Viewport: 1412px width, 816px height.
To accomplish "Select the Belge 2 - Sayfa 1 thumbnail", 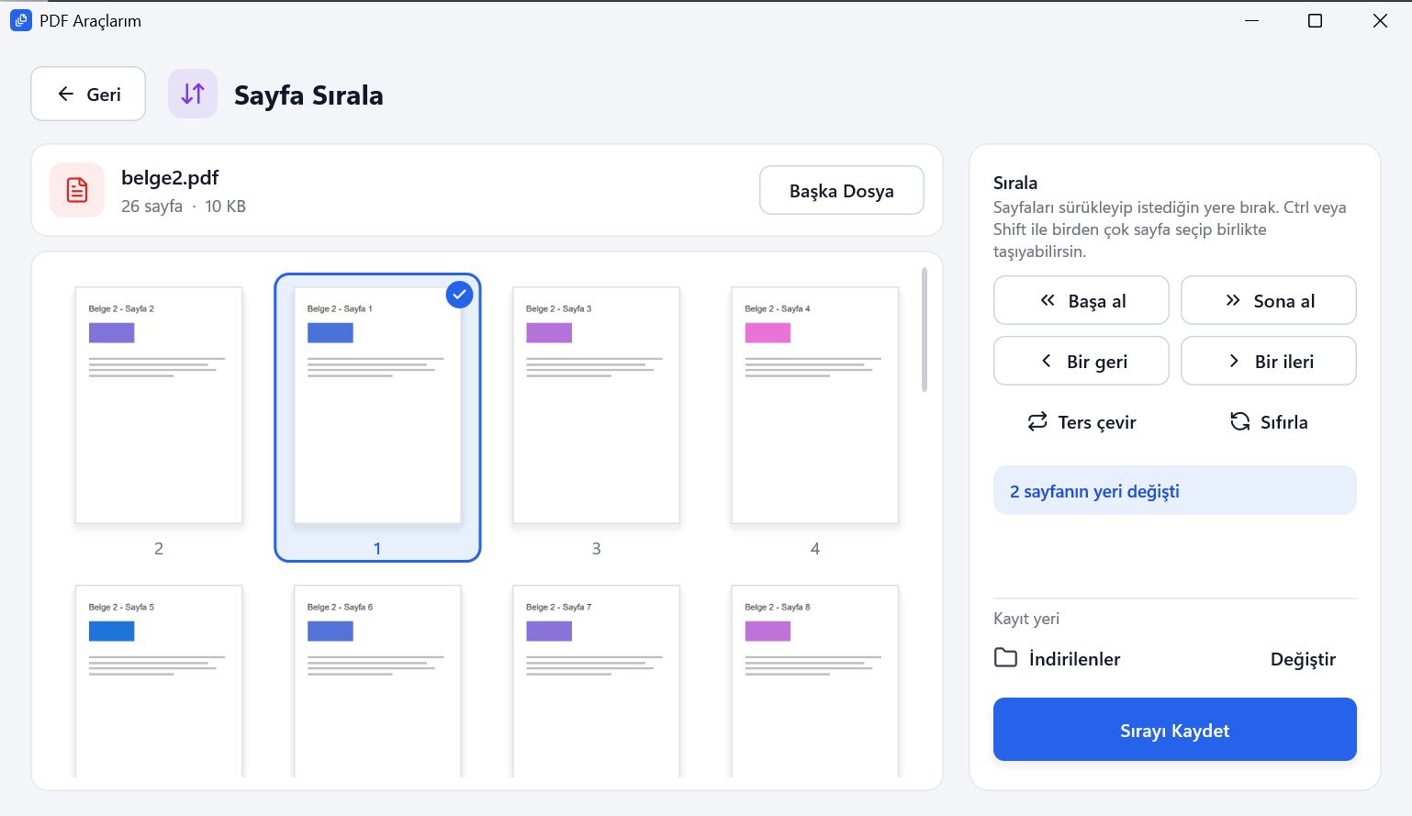I will [377, 406].
